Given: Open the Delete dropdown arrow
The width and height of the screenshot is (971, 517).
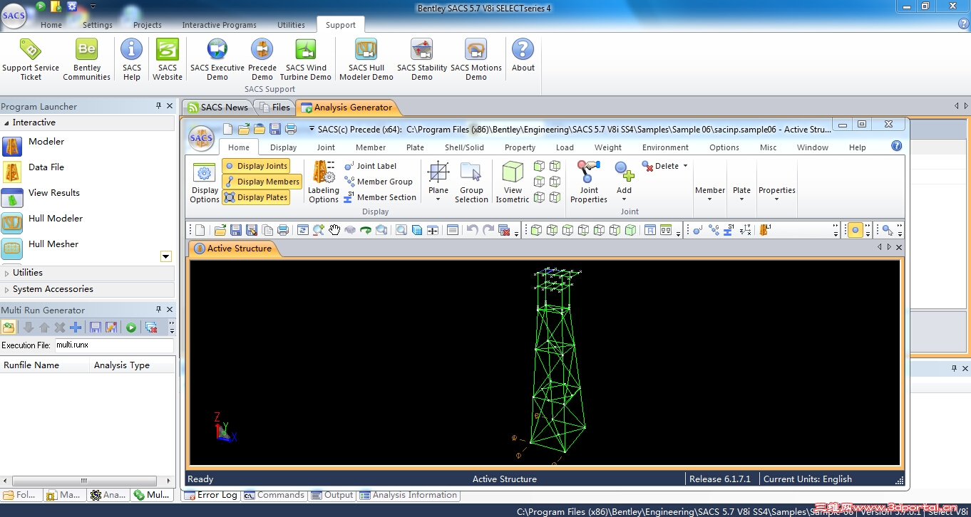Looking at the screenshot, I should tap(685, 166).
